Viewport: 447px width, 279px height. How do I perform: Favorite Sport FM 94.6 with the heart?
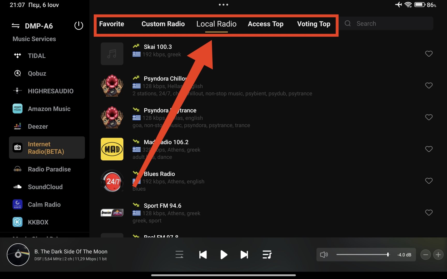429,212
